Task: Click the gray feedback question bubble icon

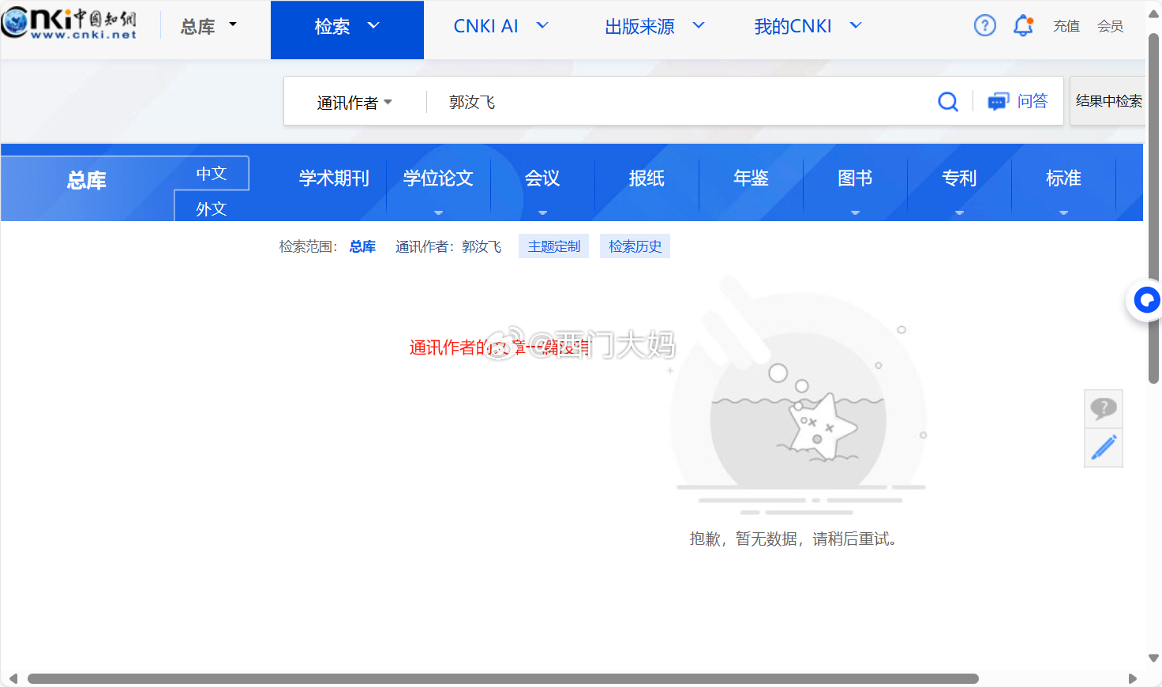Action: pyautogui.click(x=1103, y=408)
